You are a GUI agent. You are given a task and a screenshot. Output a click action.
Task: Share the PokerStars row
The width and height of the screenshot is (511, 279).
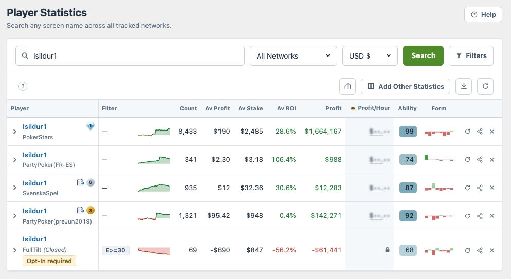480,132
